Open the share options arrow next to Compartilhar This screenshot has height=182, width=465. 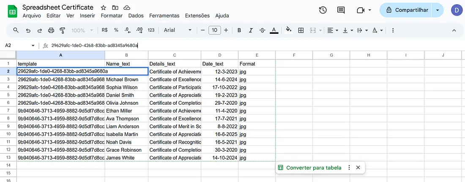(x=438, y=10)
